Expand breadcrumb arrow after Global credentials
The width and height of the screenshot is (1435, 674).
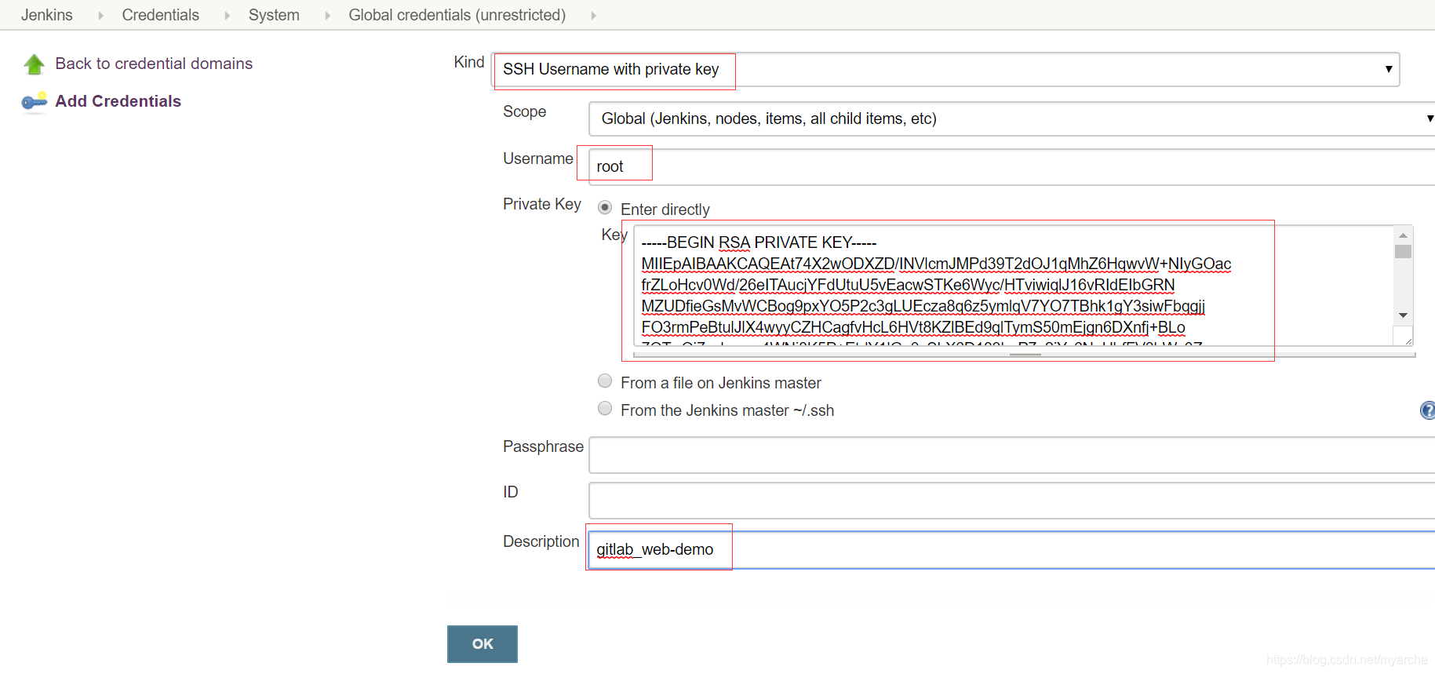(593, 16)
